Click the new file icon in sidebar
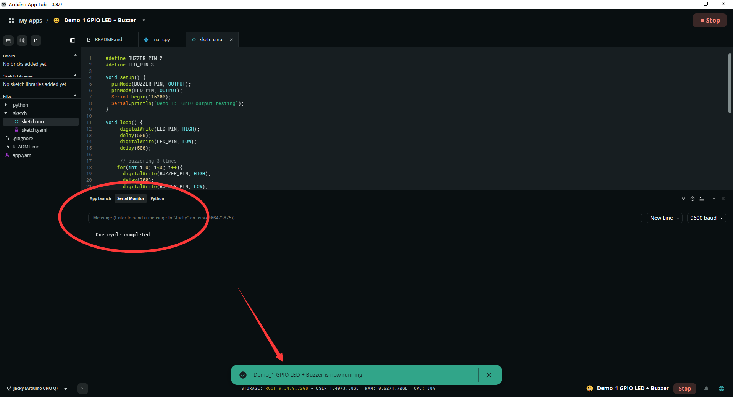733x397 pixels. [x=36, y=40]
